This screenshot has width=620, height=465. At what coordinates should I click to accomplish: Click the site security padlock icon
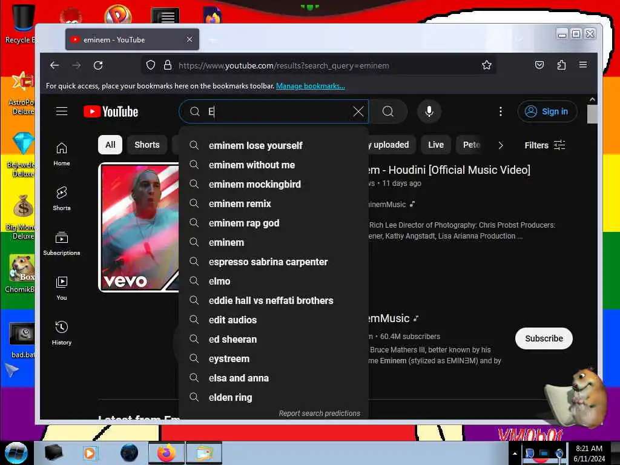pyautogui.click(x=168, y=65)
